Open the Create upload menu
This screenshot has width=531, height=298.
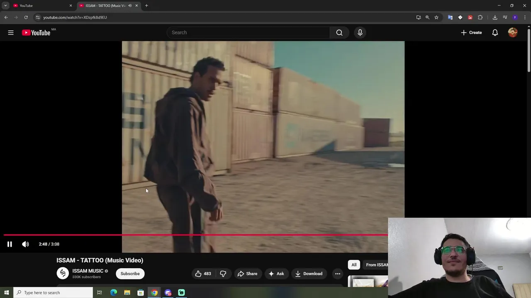471,33
